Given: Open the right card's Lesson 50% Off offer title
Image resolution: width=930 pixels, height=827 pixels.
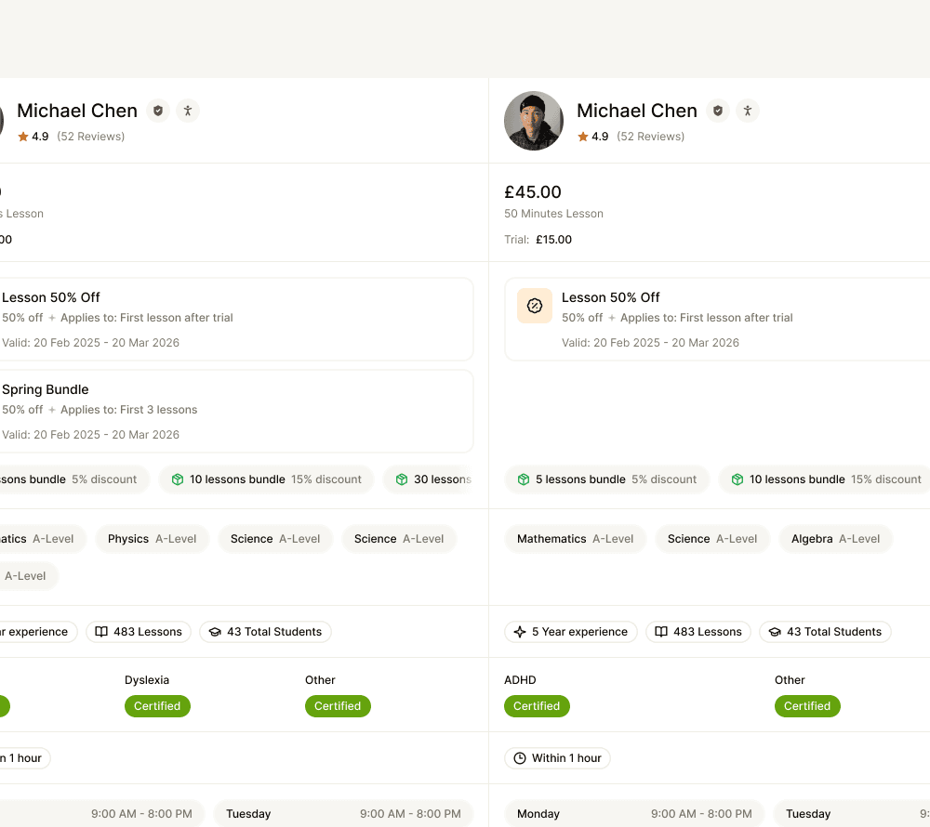Looking at the screenshot, I should coord(610,297).
